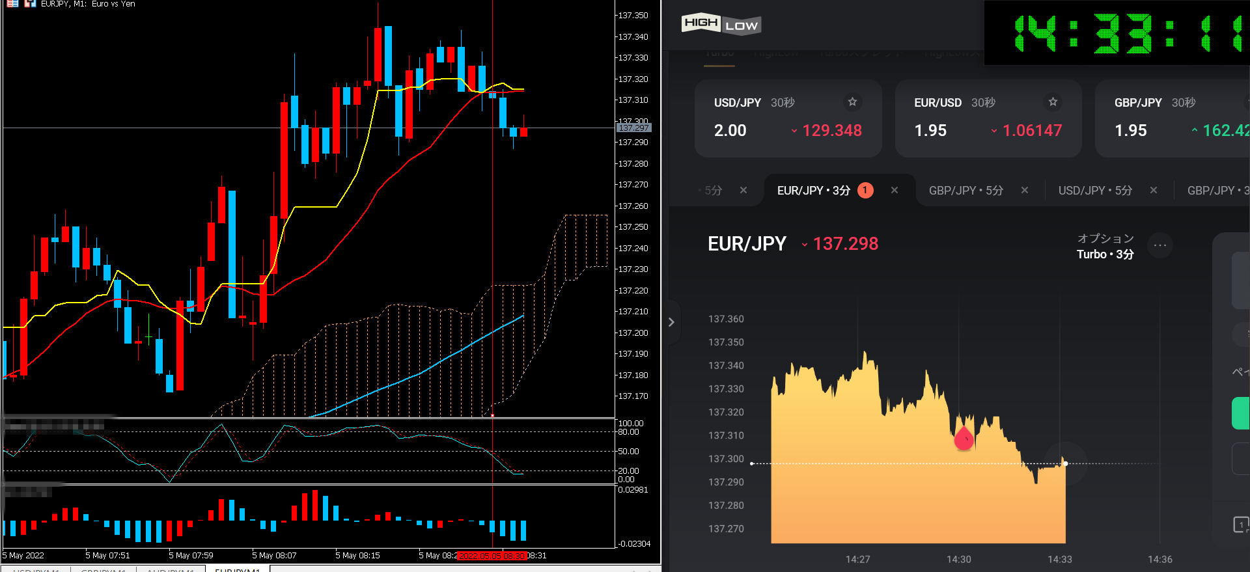Click the 5 May 07:51 MT4 time label
This screenshot has height=572, width=1250.
coord(107,556)
